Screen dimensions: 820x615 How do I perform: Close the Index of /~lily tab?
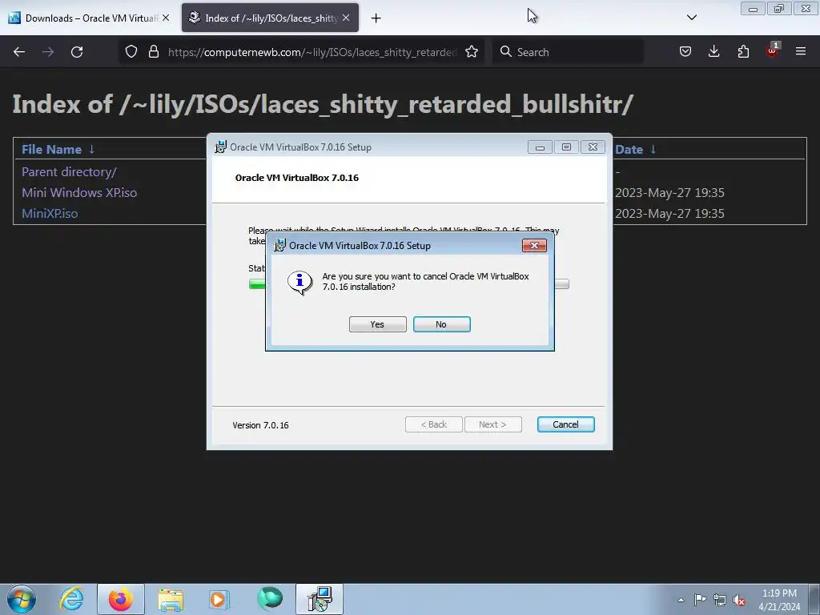pos(346,18)
